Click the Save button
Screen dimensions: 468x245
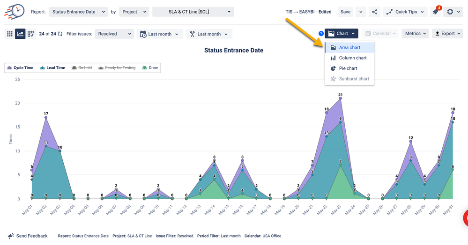[345, 12]
